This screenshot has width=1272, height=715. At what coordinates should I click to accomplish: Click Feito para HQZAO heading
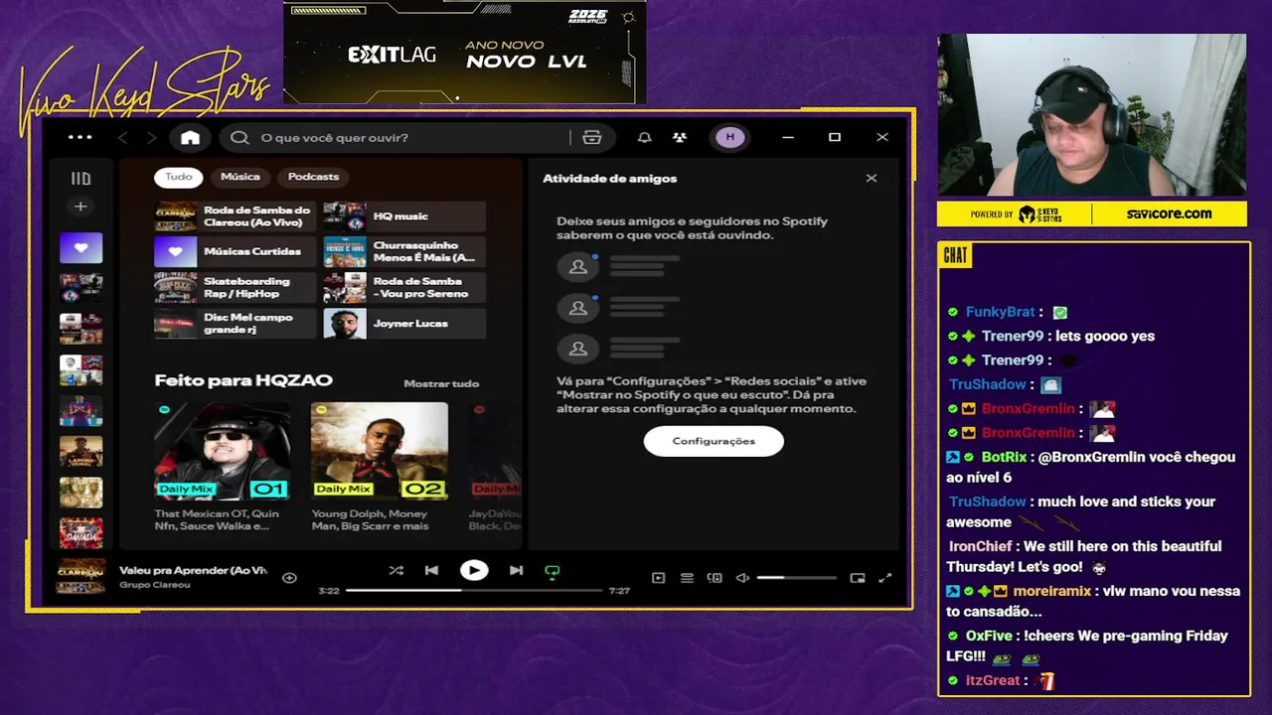[243, 380]
